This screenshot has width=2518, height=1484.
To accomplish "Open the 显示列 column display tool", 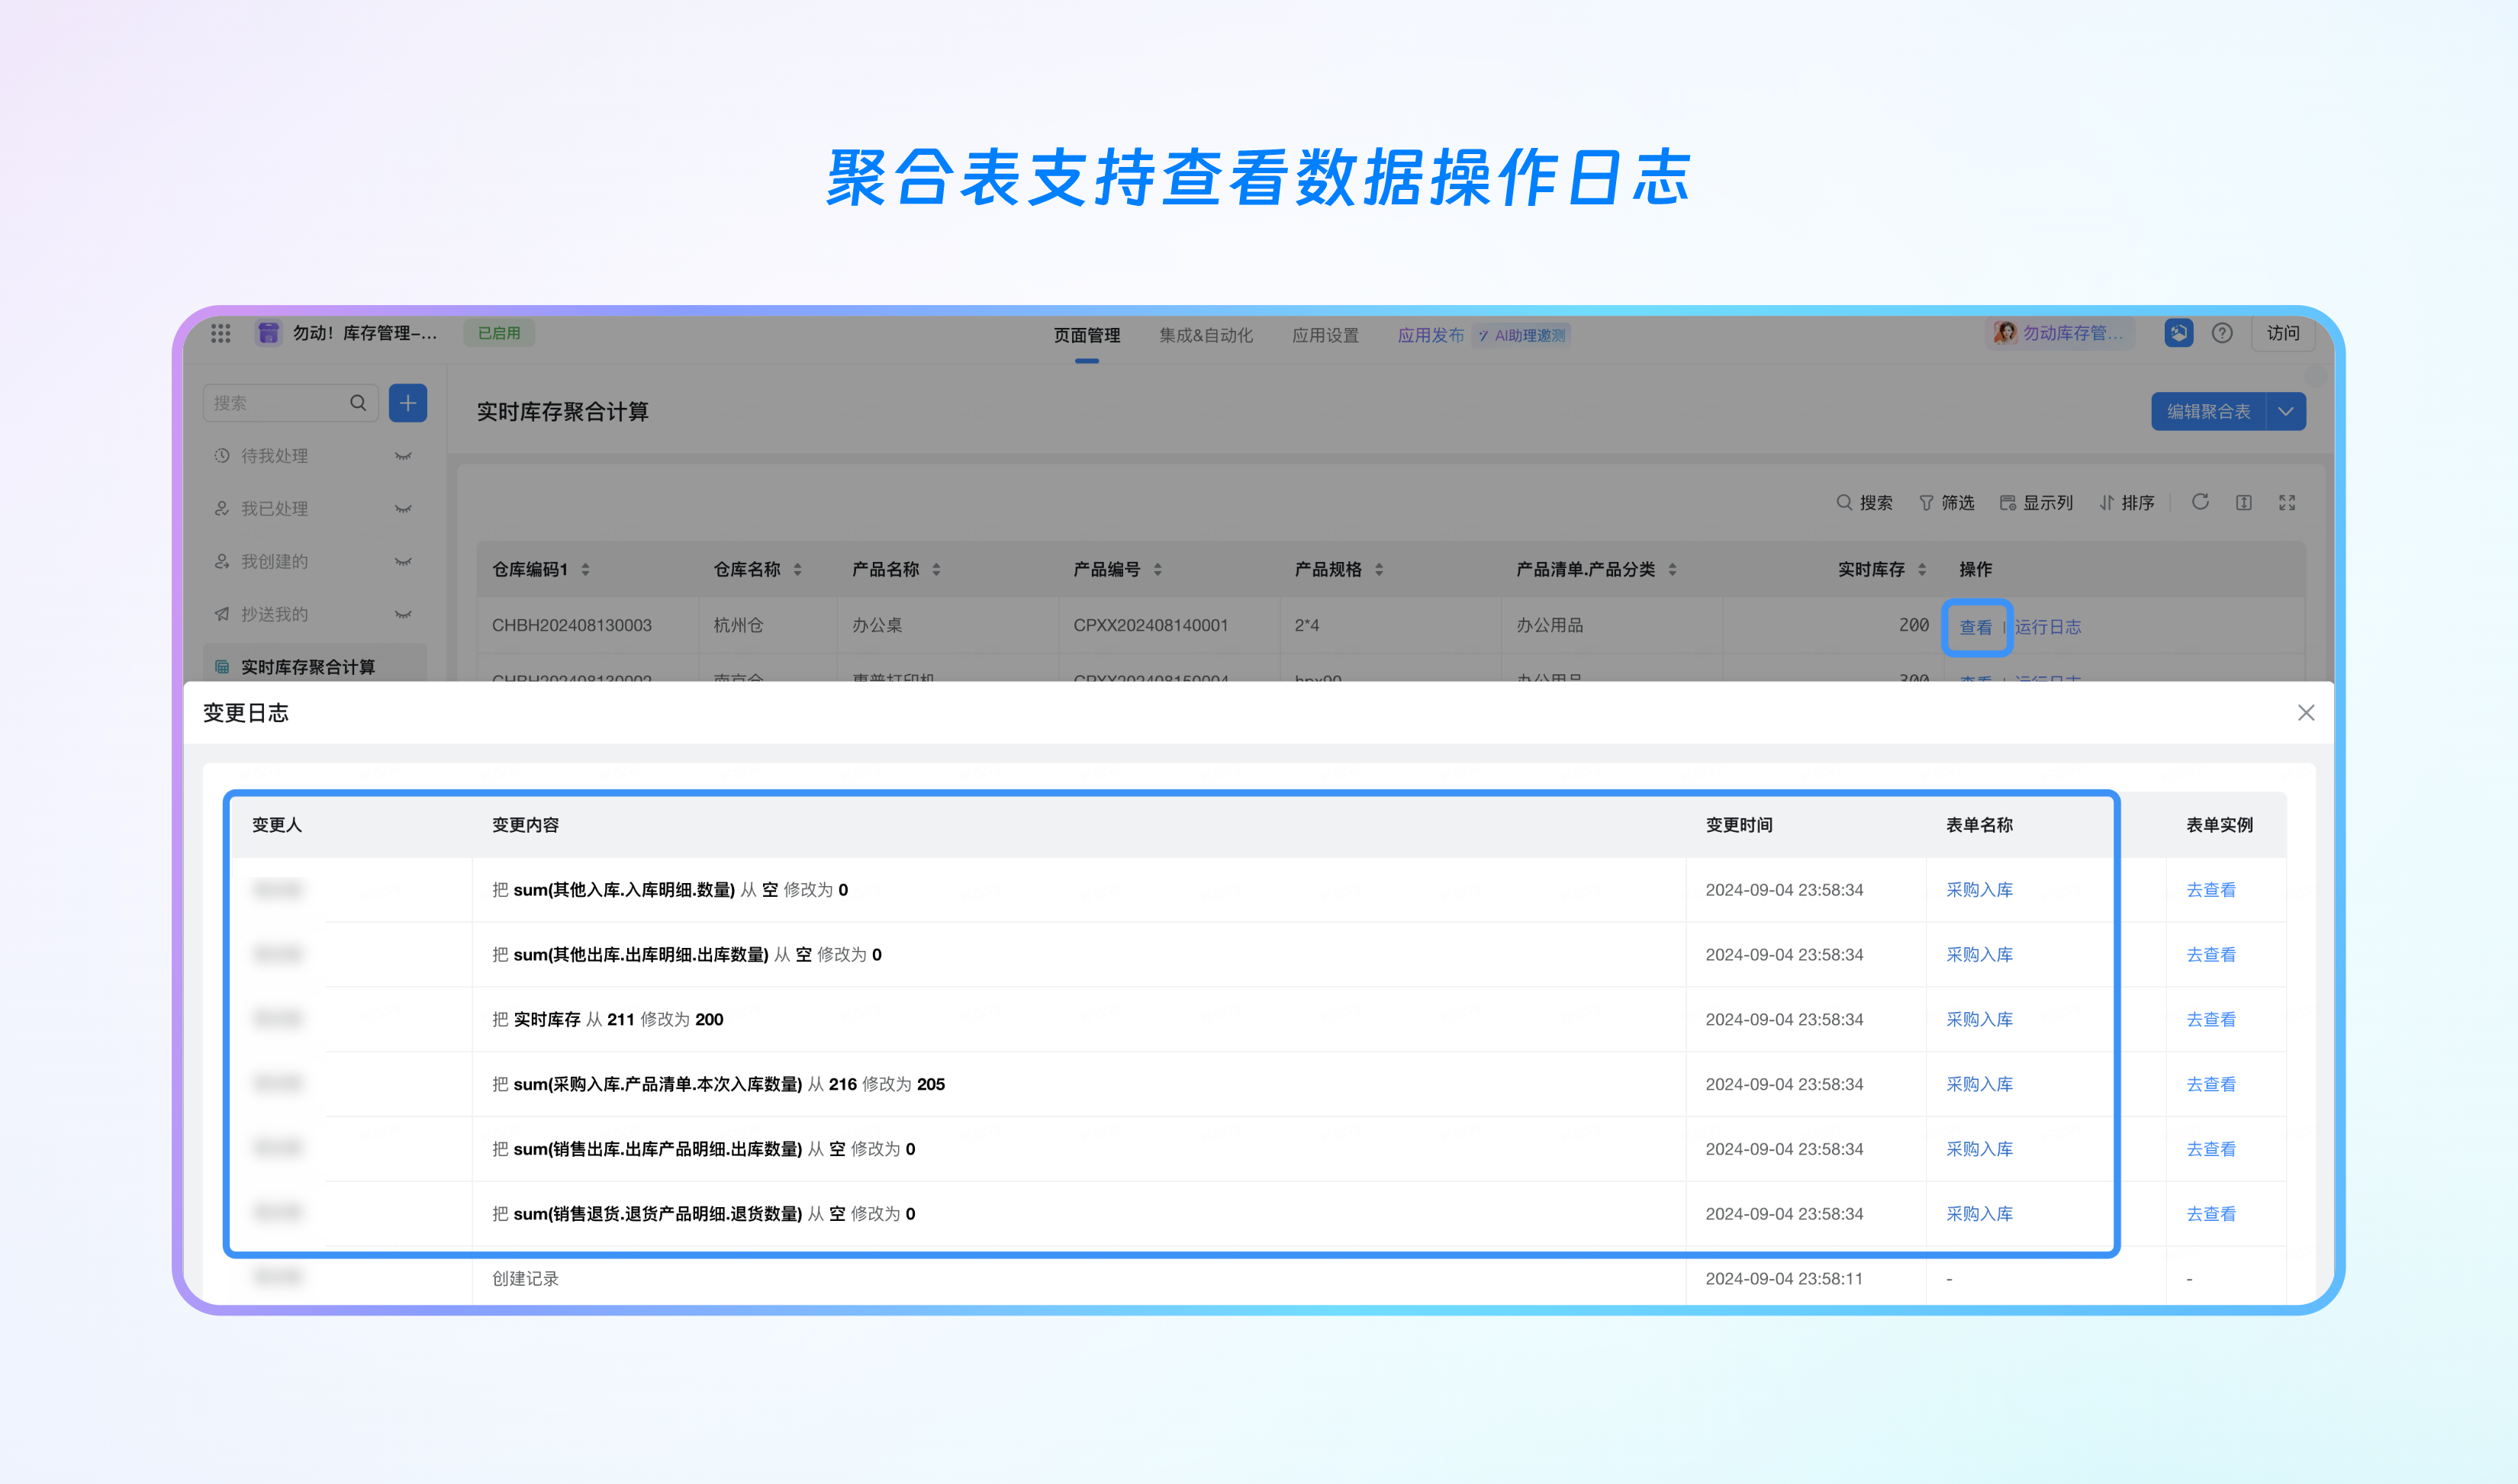I will click(x=2036, y=502).
